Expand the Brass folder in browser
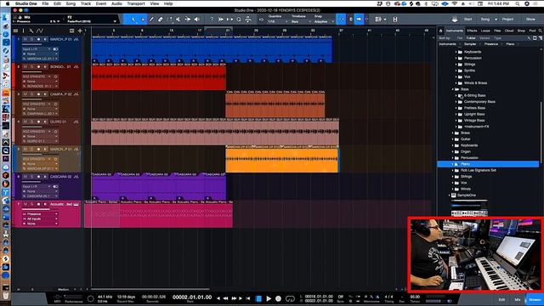544x306 pixels. pyautogui.click(x=453, y=133)
